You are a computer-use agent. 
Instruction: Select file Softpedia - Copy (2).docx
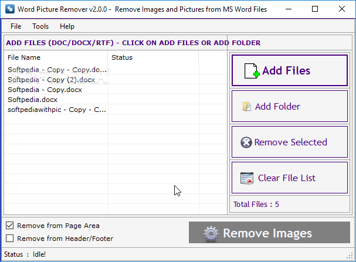(51, 80)
